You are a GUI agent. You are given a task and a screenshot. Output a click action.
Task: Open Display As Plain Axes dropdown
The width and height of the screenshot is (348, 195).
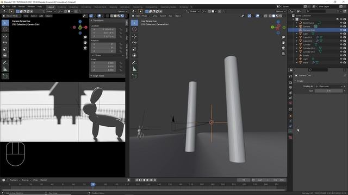tap(329, 86)
